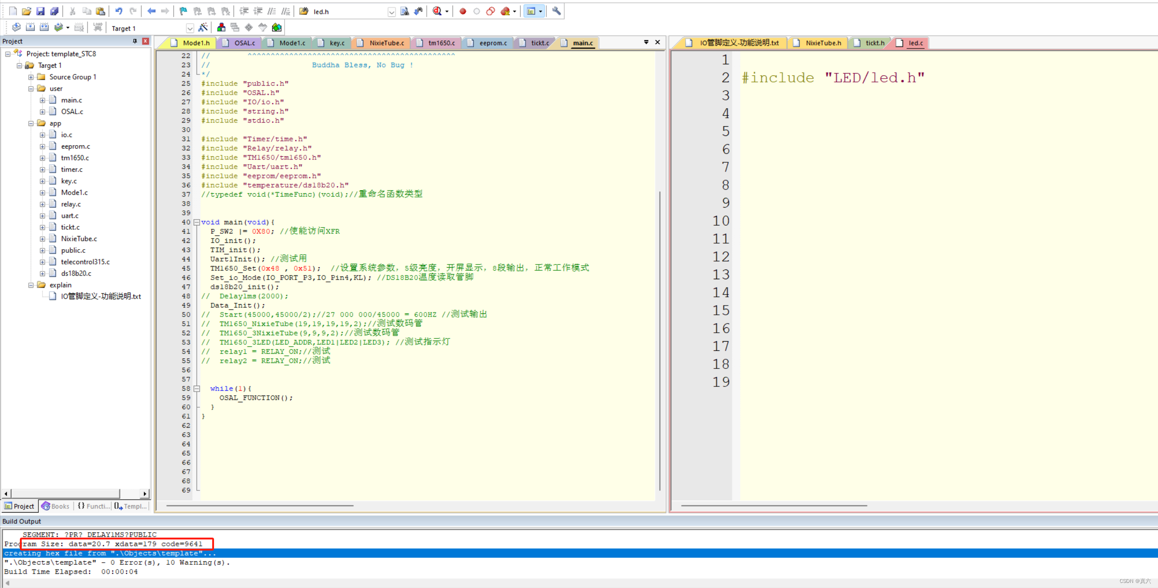The image size is (1158, 588).
Task: Open Options for Target magic wand icon
Action: click(203, 28)
